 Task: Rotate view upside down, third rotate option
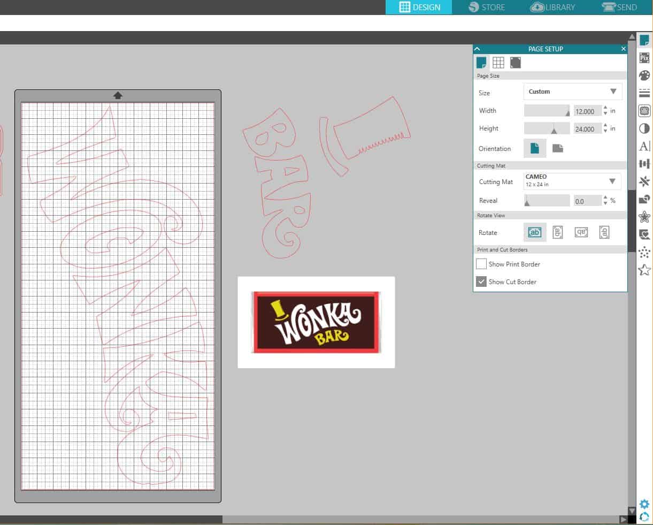pyautogui.click(x=581, y=232)
